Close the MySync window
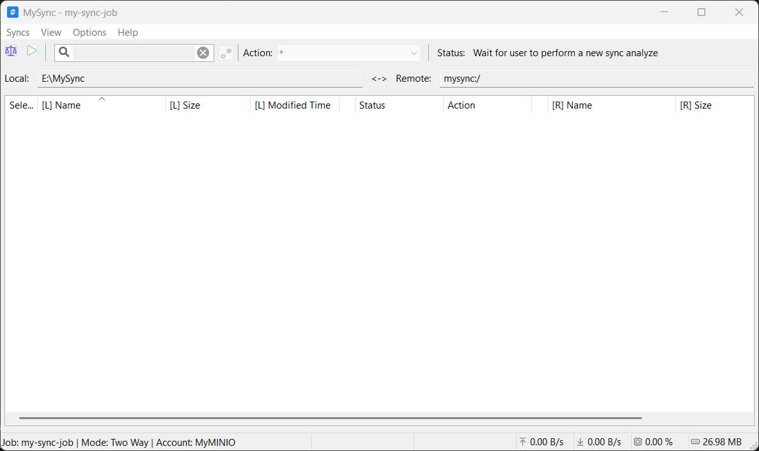Screen dimensions: 759x451 click(739, 12)
